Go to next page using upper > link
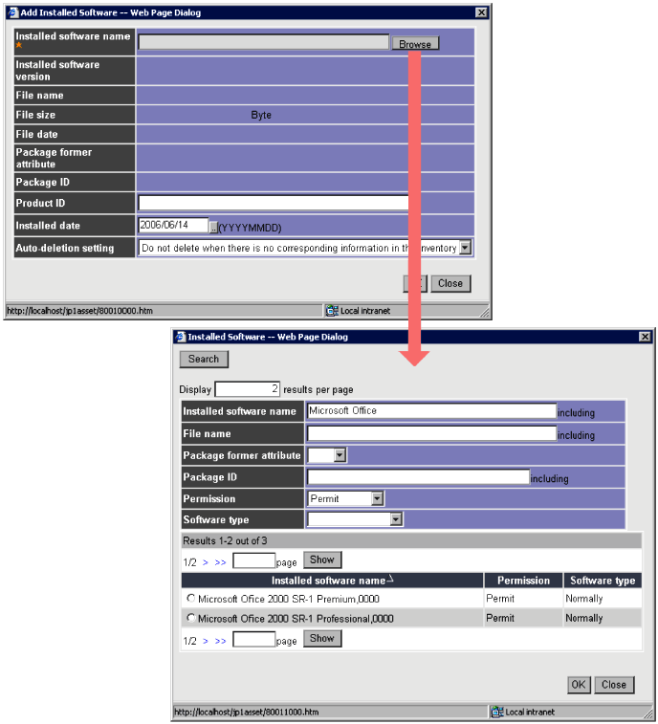Image resolution: width=658 pixels, height=724 pixels. (x=206, y=562)
